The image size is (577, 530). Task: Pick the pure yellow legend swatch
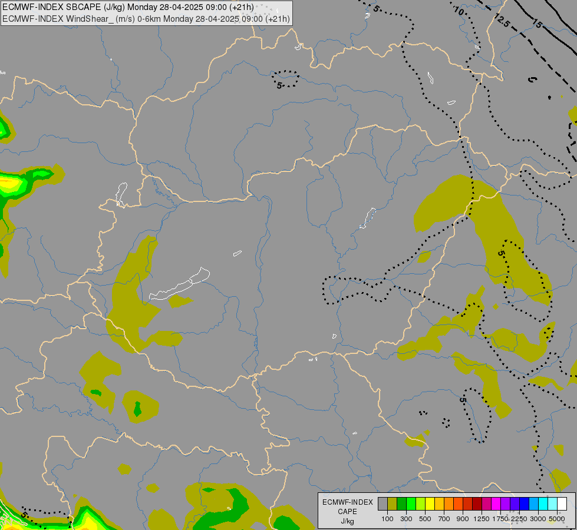(x=430, y=503)
